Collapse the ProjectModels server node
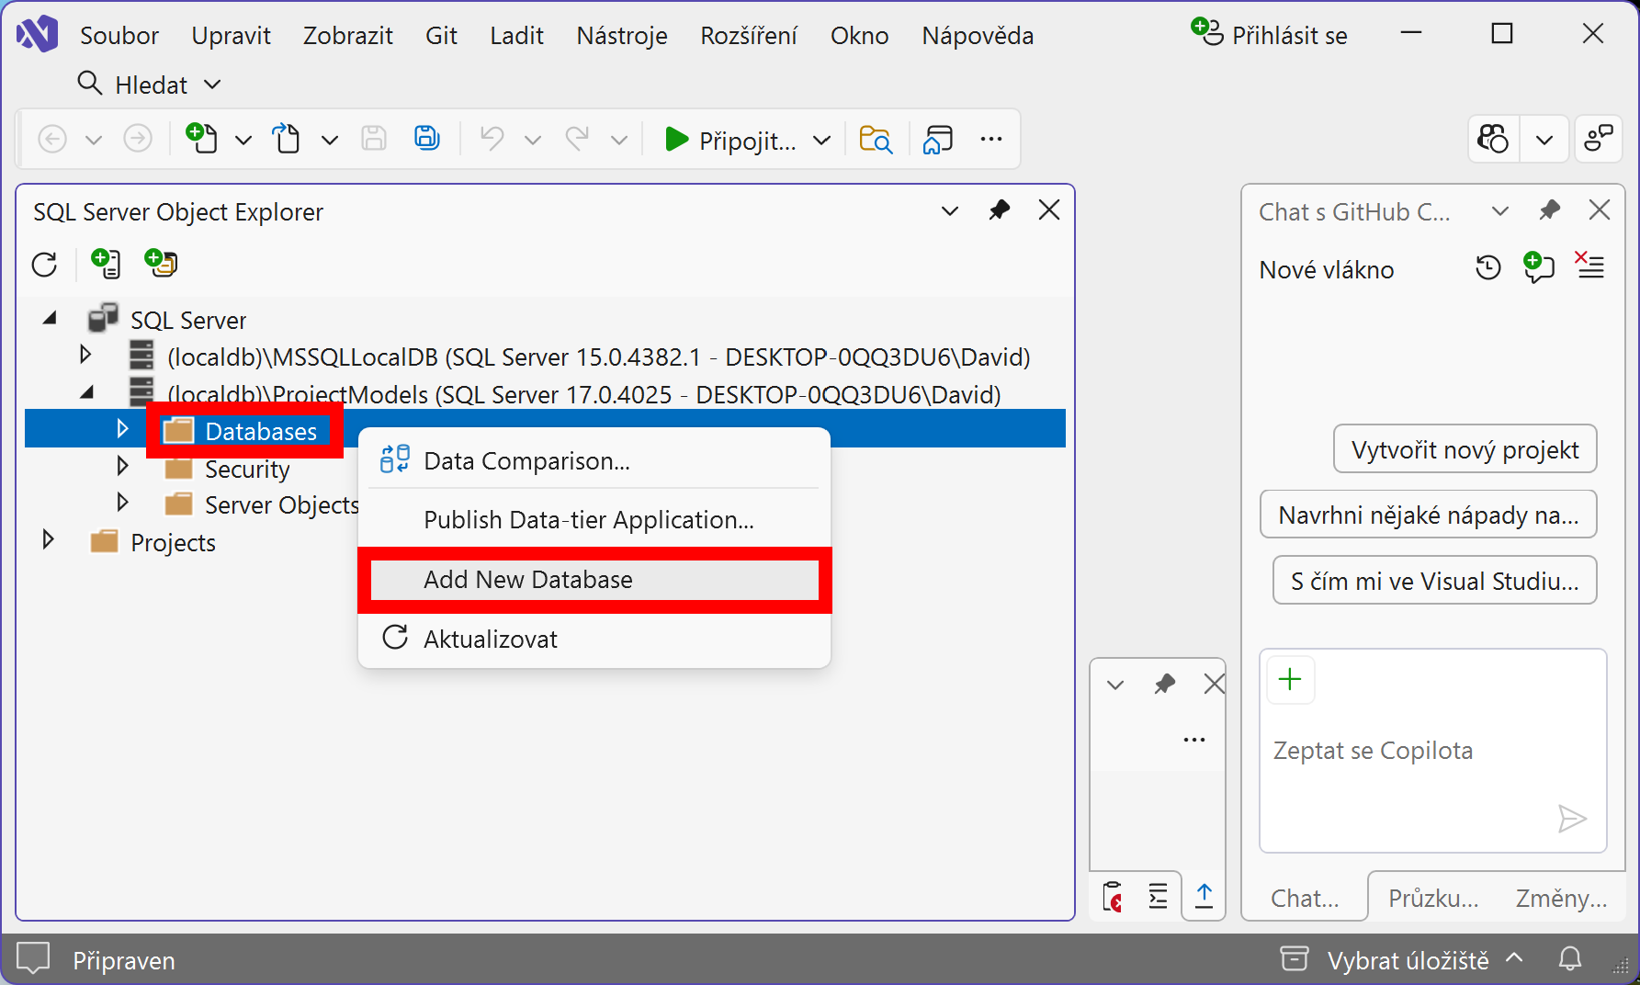1640x985 pixels. tap(87, 392)
